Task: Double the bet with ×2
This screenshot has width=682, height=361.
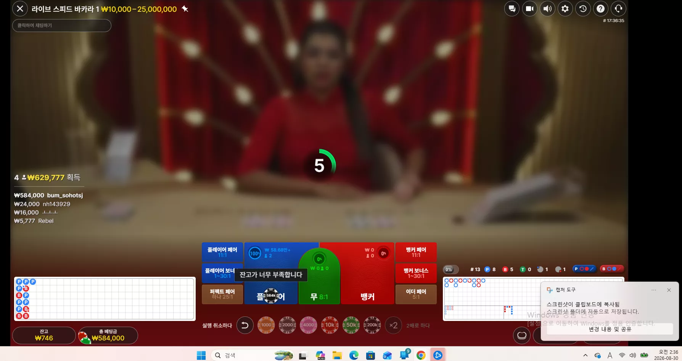Action: 393,325
